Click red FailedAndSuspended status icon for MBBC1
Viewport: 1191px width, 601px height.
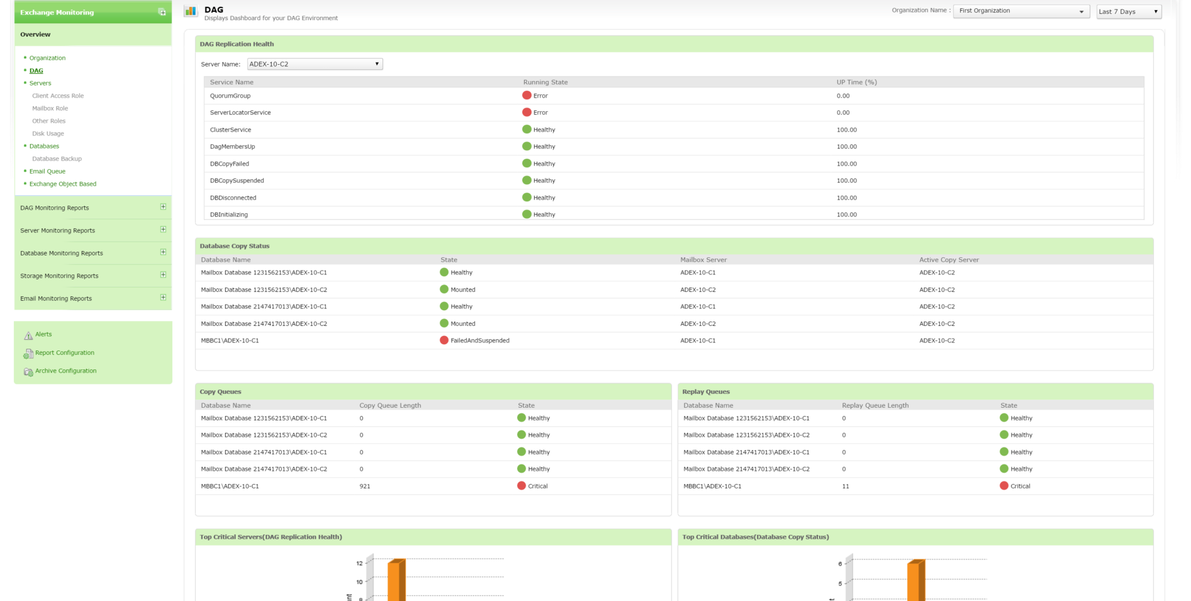(444, 340)
